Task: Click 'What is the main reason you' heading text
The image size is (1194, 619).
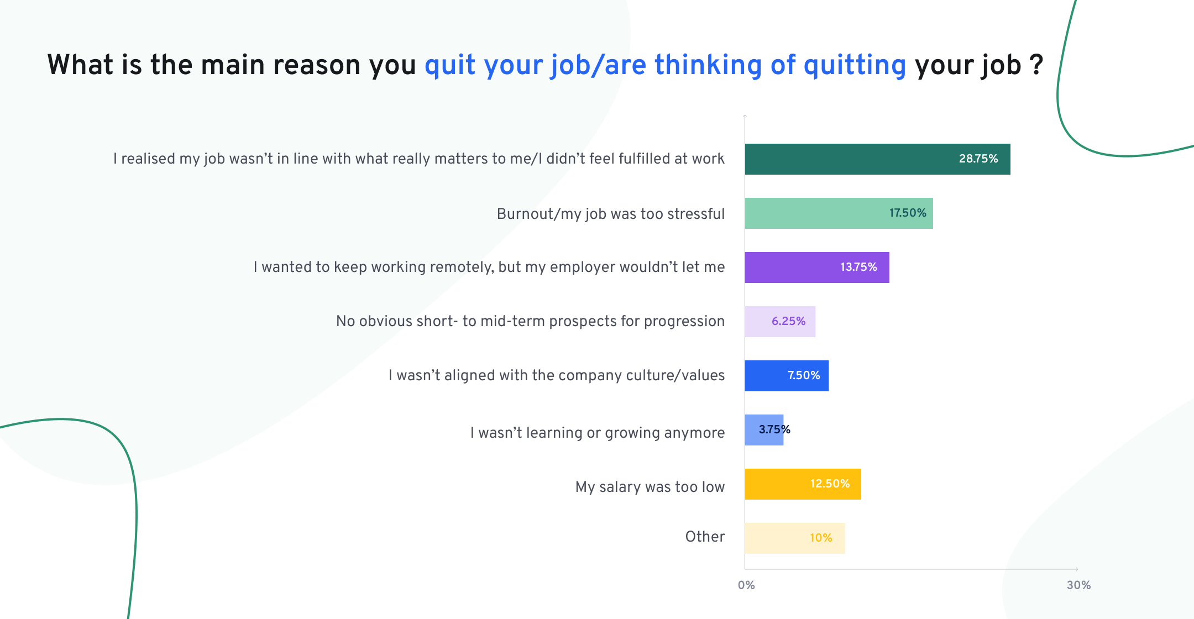Action: coord(232,65)
